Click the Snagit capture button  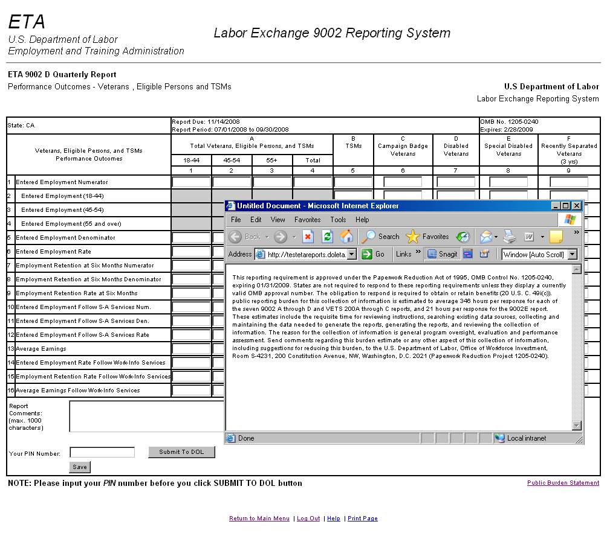443,254
